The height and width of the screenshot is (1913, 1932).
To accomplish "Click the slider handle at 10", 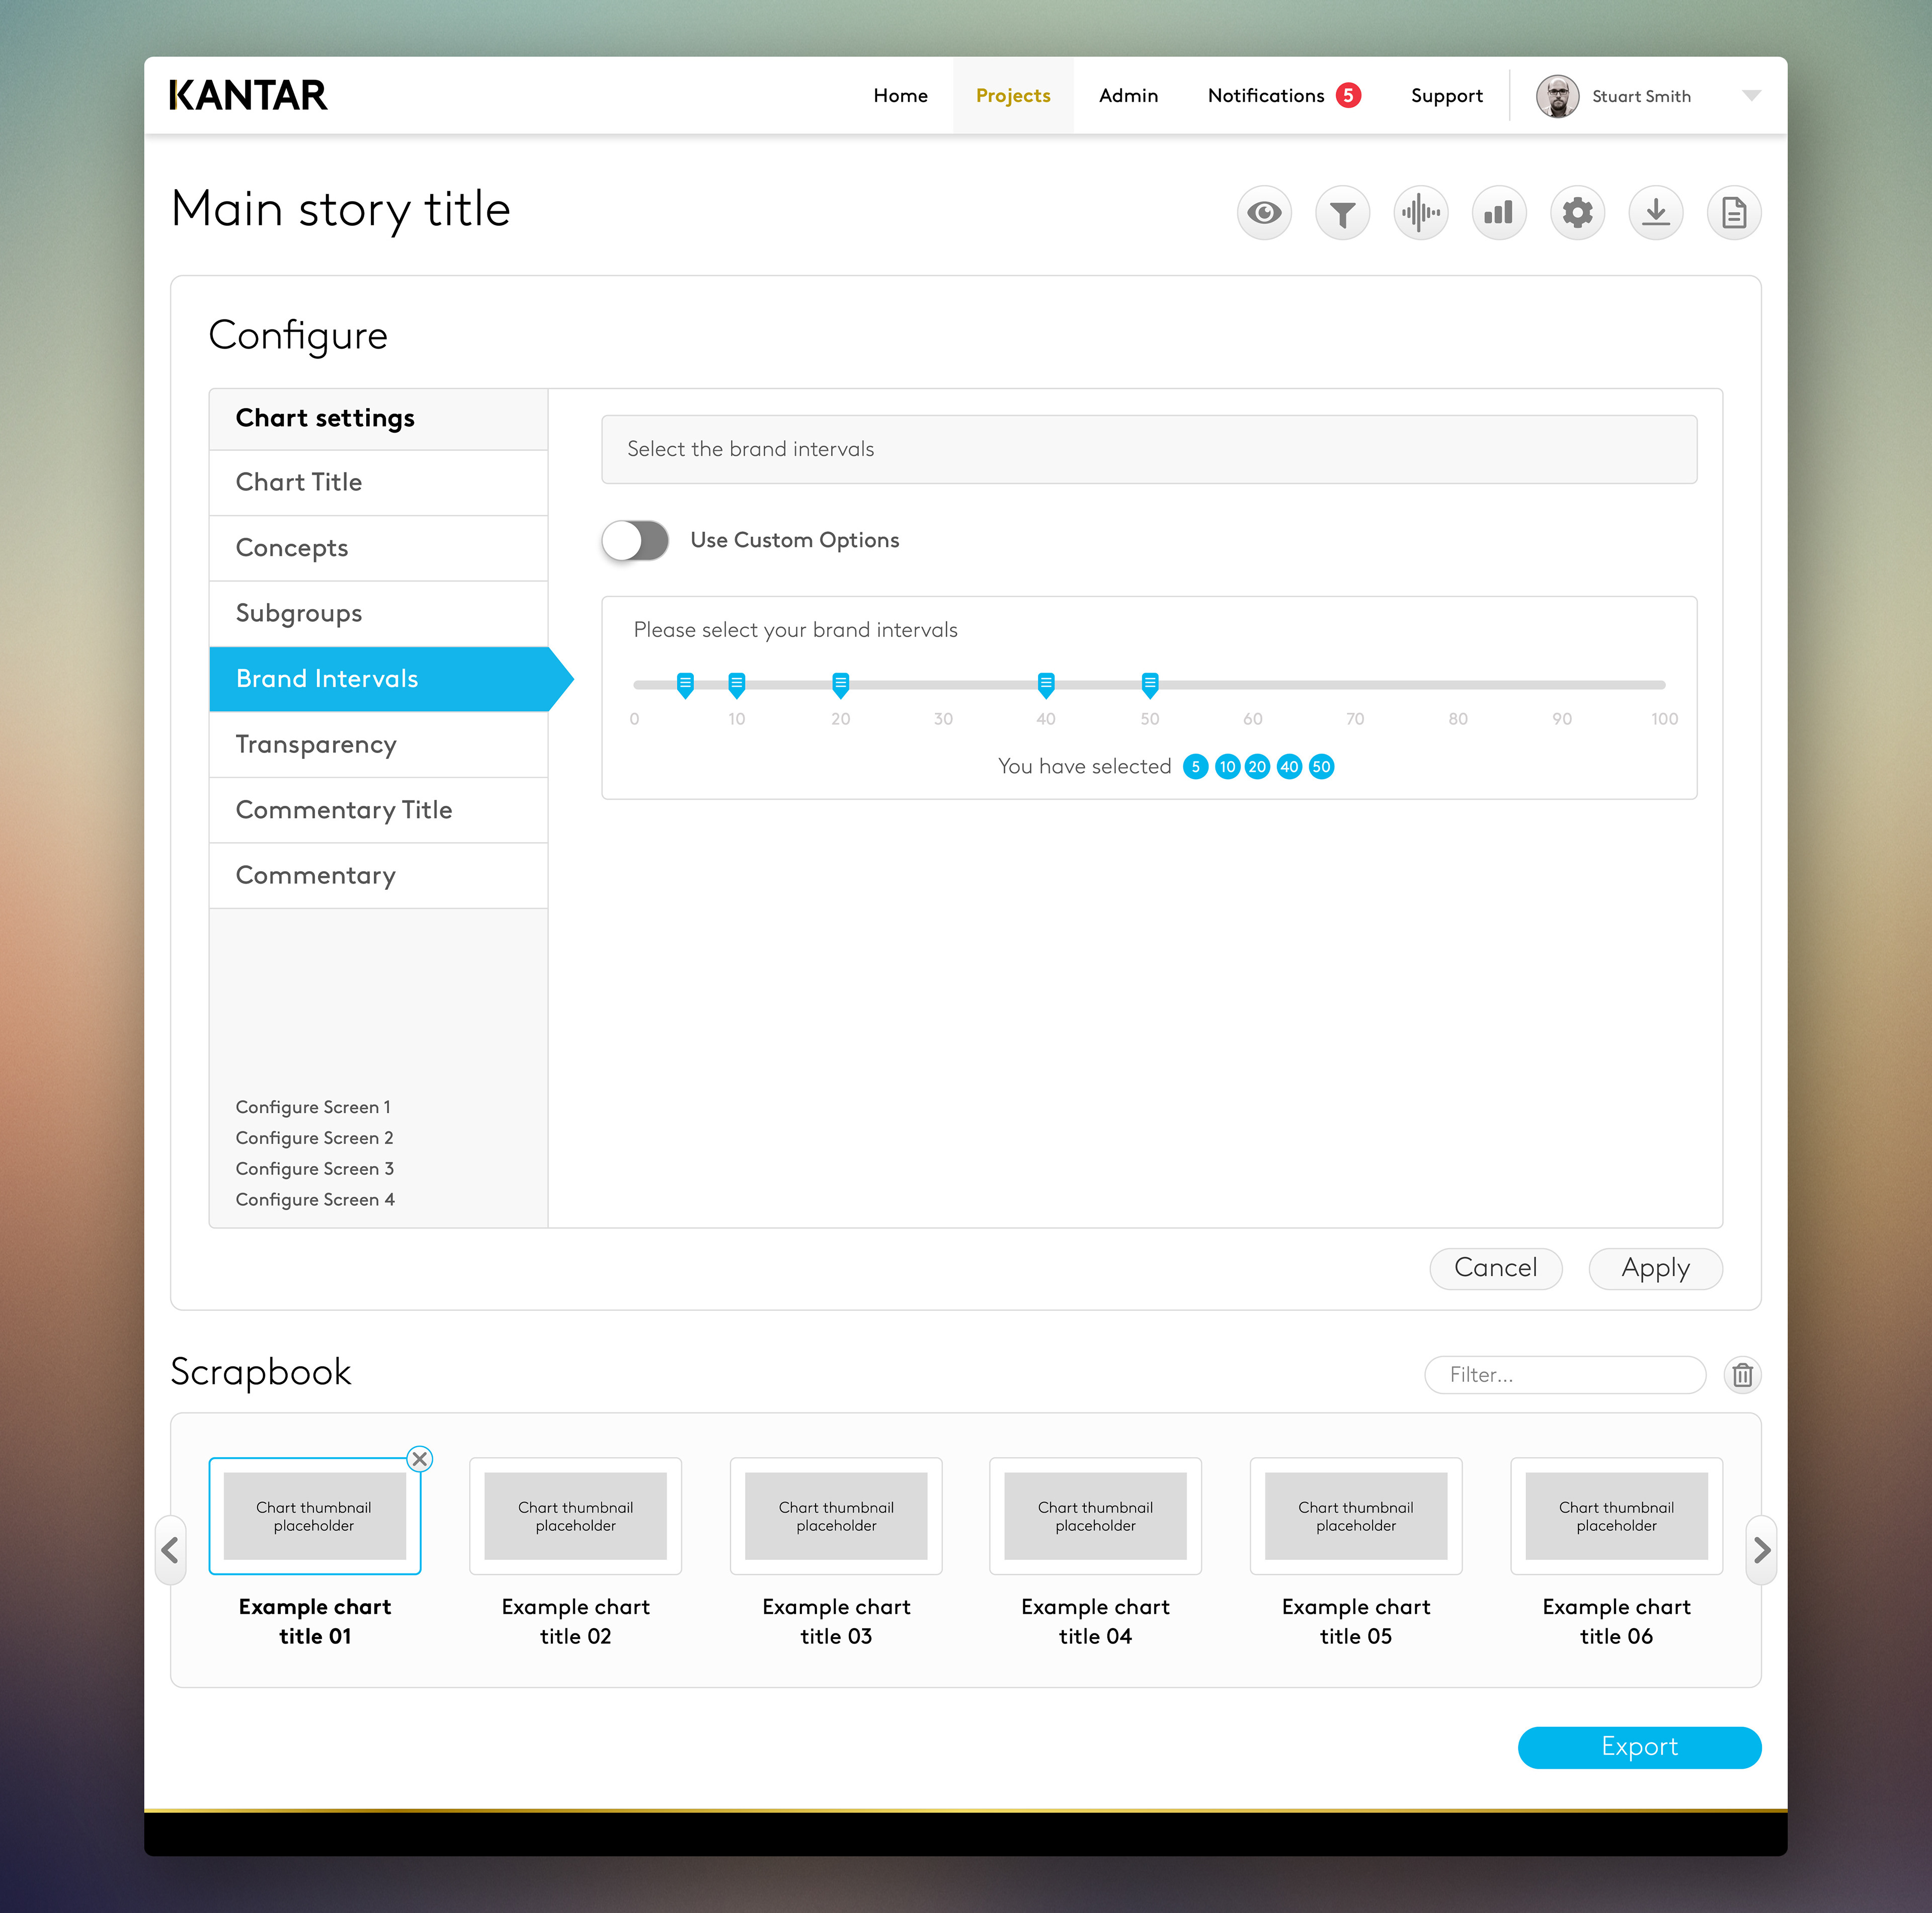I will point(737,685).
